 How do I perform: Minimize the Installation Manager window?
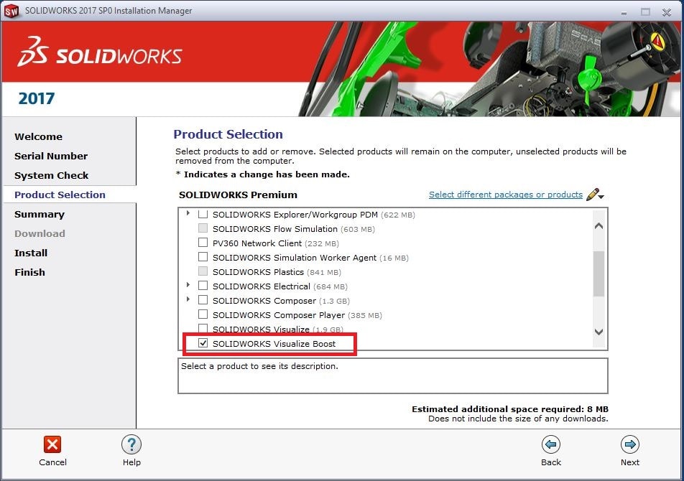(624, 13)
